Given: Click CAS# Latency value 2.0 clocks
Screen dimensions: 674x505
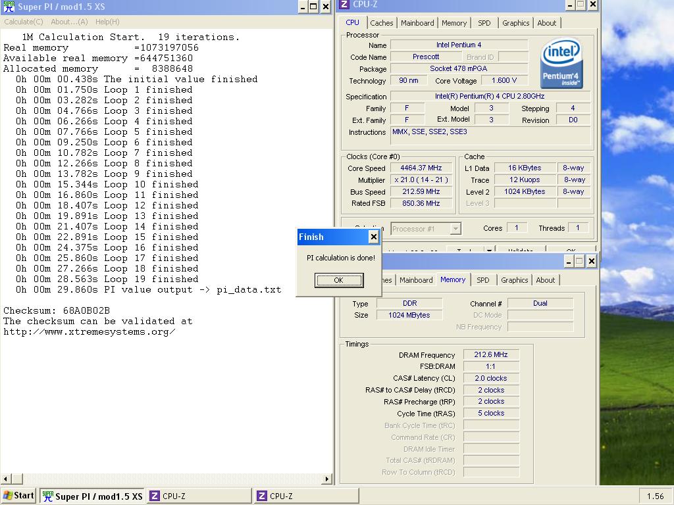Looking at the screenshot, I should [x=491, y=378].
